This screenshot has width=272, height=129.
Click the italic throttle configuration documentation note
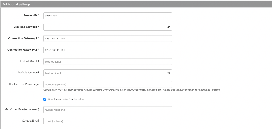point(132,90)
